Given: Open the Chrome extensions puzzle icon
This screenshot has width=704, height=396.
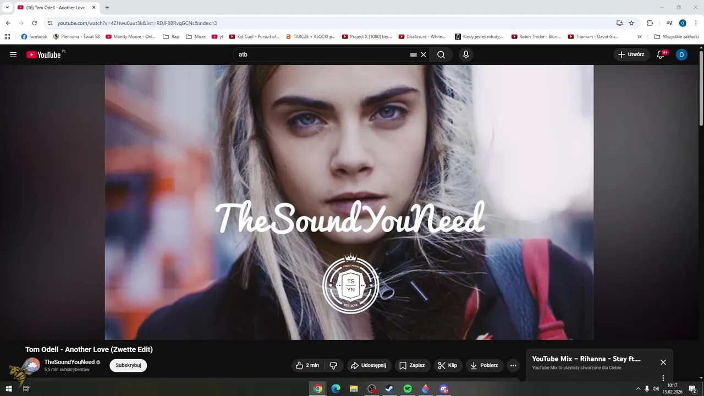Looking at the screenshot, I should pyautogui.click(x=650, y=23).
